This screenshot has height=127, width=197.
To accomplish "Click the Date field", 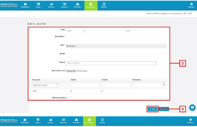I will tap(116, 46).
